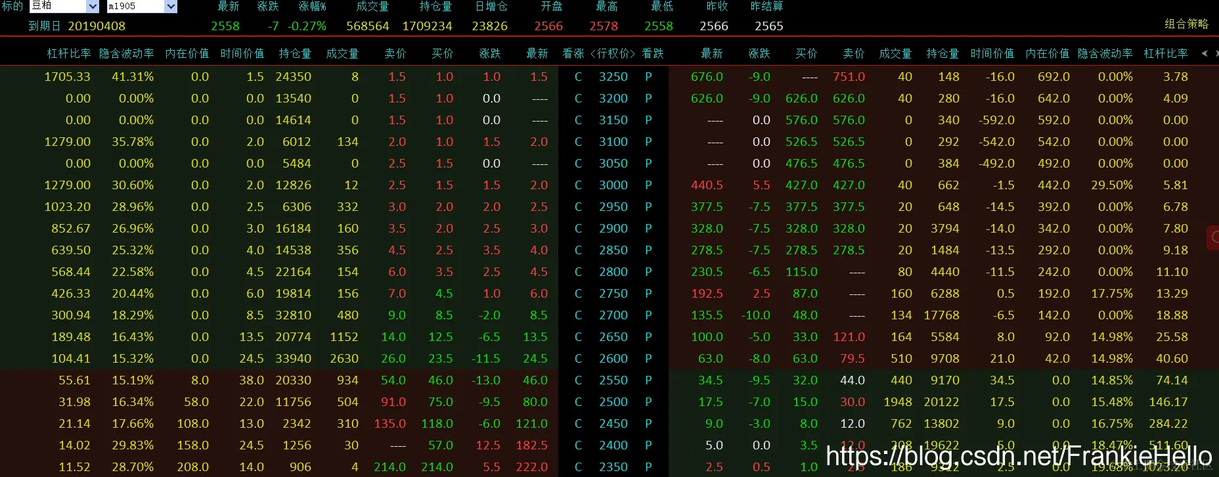The height and width of the screenshot is (477, 1219).
Task: Click underlying last price 2558 under 最新
Action: tap(225, 26)
